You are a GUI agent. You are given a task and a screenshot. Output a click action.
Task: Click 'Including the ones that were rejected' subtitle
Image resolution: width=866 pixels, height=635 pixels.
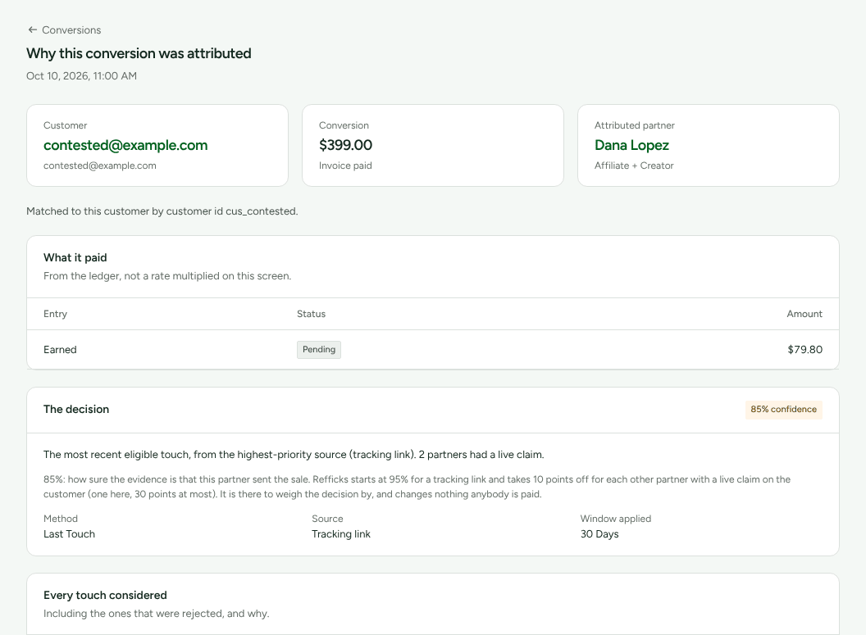pyautogui.click(x=157, y=614)
